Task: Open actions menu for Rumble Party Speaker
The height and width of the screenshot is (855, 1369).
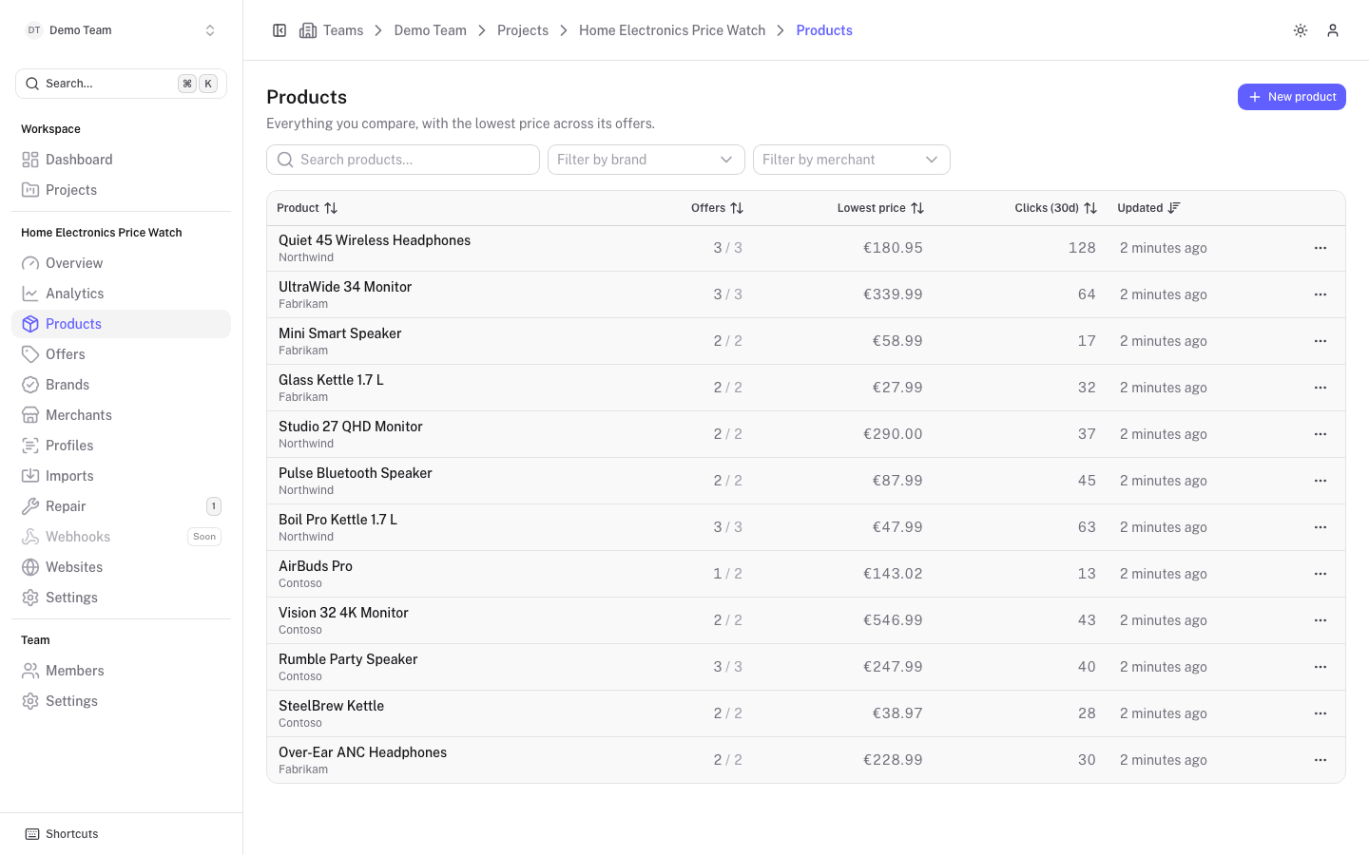Action: [x=1321, y=667]
